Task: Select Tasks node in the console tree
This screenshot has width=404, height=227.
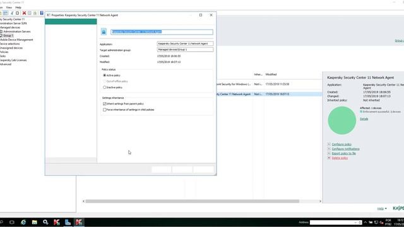Action: 3,56
